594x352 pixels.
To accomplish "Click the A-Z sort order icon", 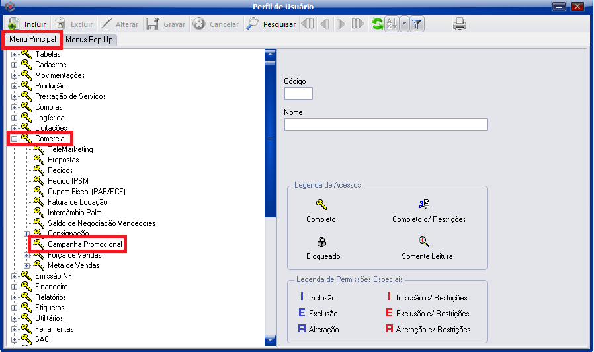I will (x=391, y=24).
